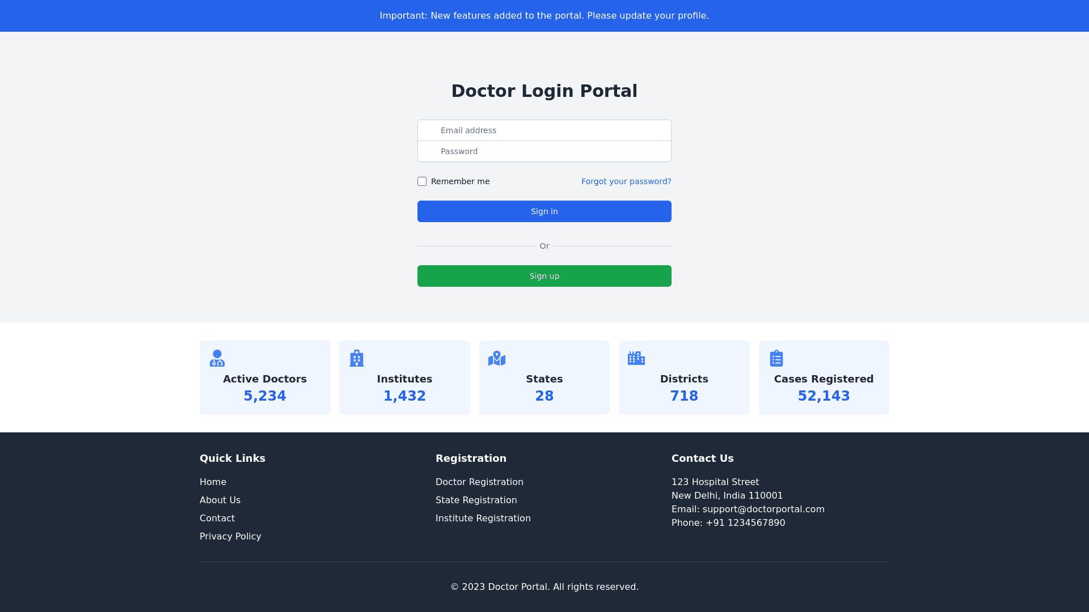Click the Districts city icon
Screen dimensions: 1089x612
tap(636, 358)
